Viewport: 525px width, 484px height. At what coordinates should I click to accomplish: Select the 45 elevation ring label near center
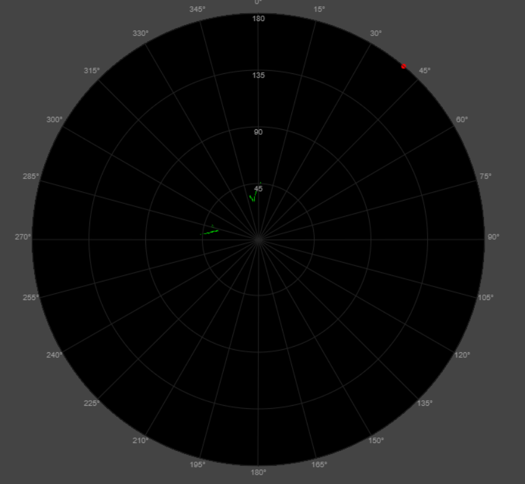point(258,188)
